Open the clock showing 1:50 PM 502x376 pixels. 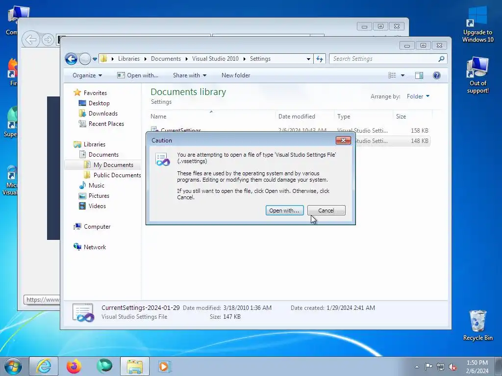[x=477, y=367]
